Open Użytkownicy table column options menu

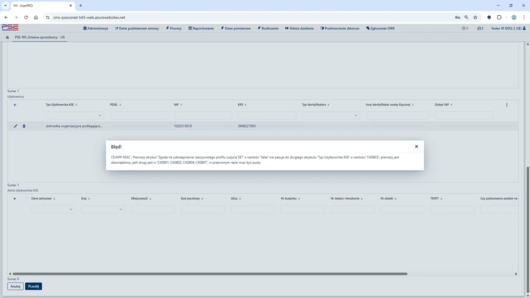click(506, 105)
